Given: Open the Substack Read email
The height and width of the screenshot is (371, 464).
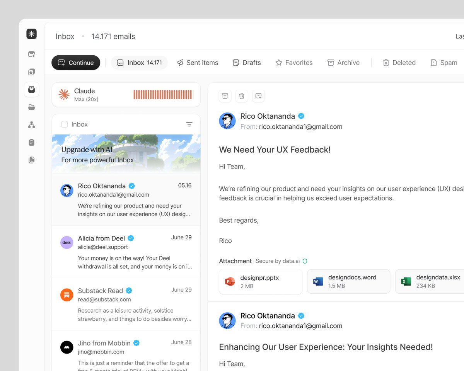Looking at the screenshot, I should 126,305.
